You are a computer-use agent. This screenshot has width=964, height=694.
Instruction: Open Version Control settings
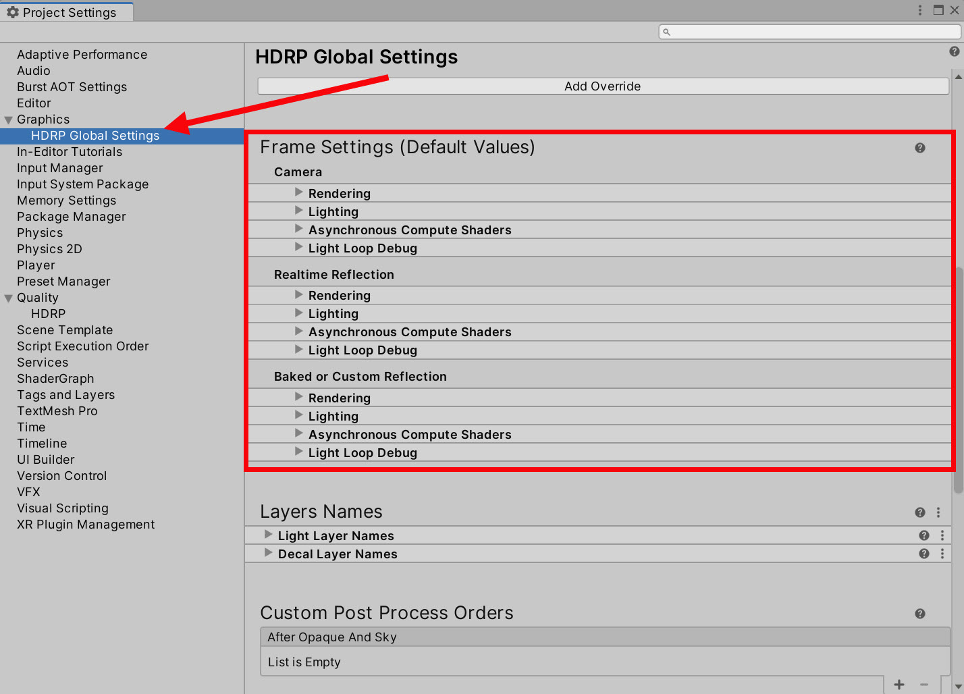[x=61, y=476]
